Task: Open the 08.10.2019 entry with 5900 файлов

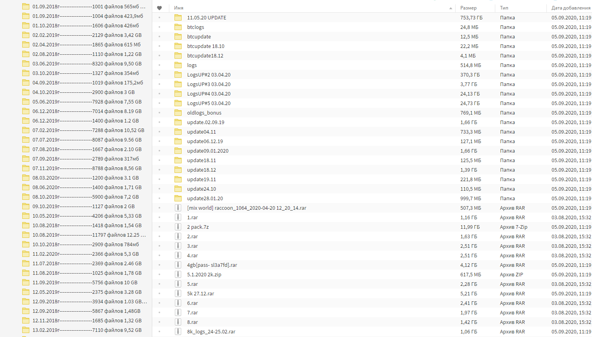Action: tap(86, 197)
